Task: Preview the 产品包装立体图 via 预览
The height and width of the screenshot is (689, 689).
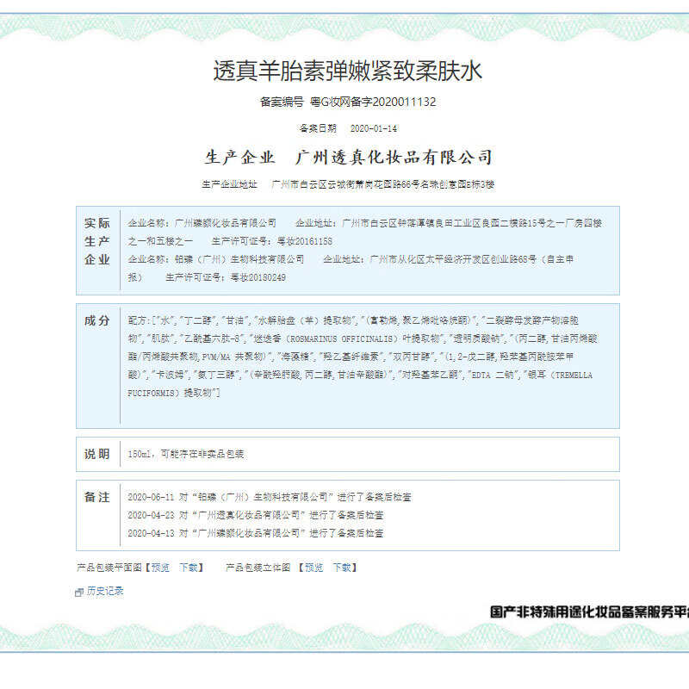Action: coord(314,568)
